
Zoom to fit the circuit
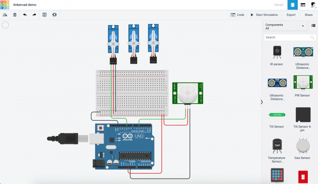[x=5, y=25]
